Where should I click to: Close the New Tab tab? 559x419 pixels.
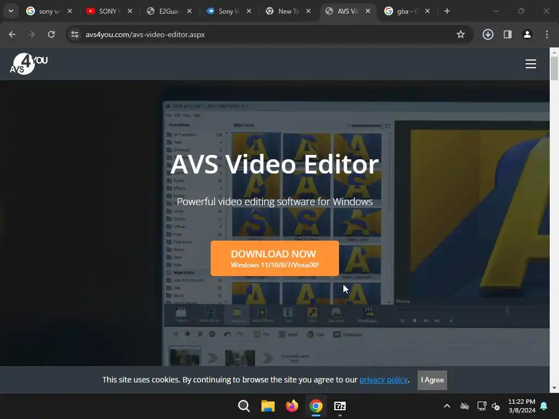pyautogui.click(x=308, y=11)
